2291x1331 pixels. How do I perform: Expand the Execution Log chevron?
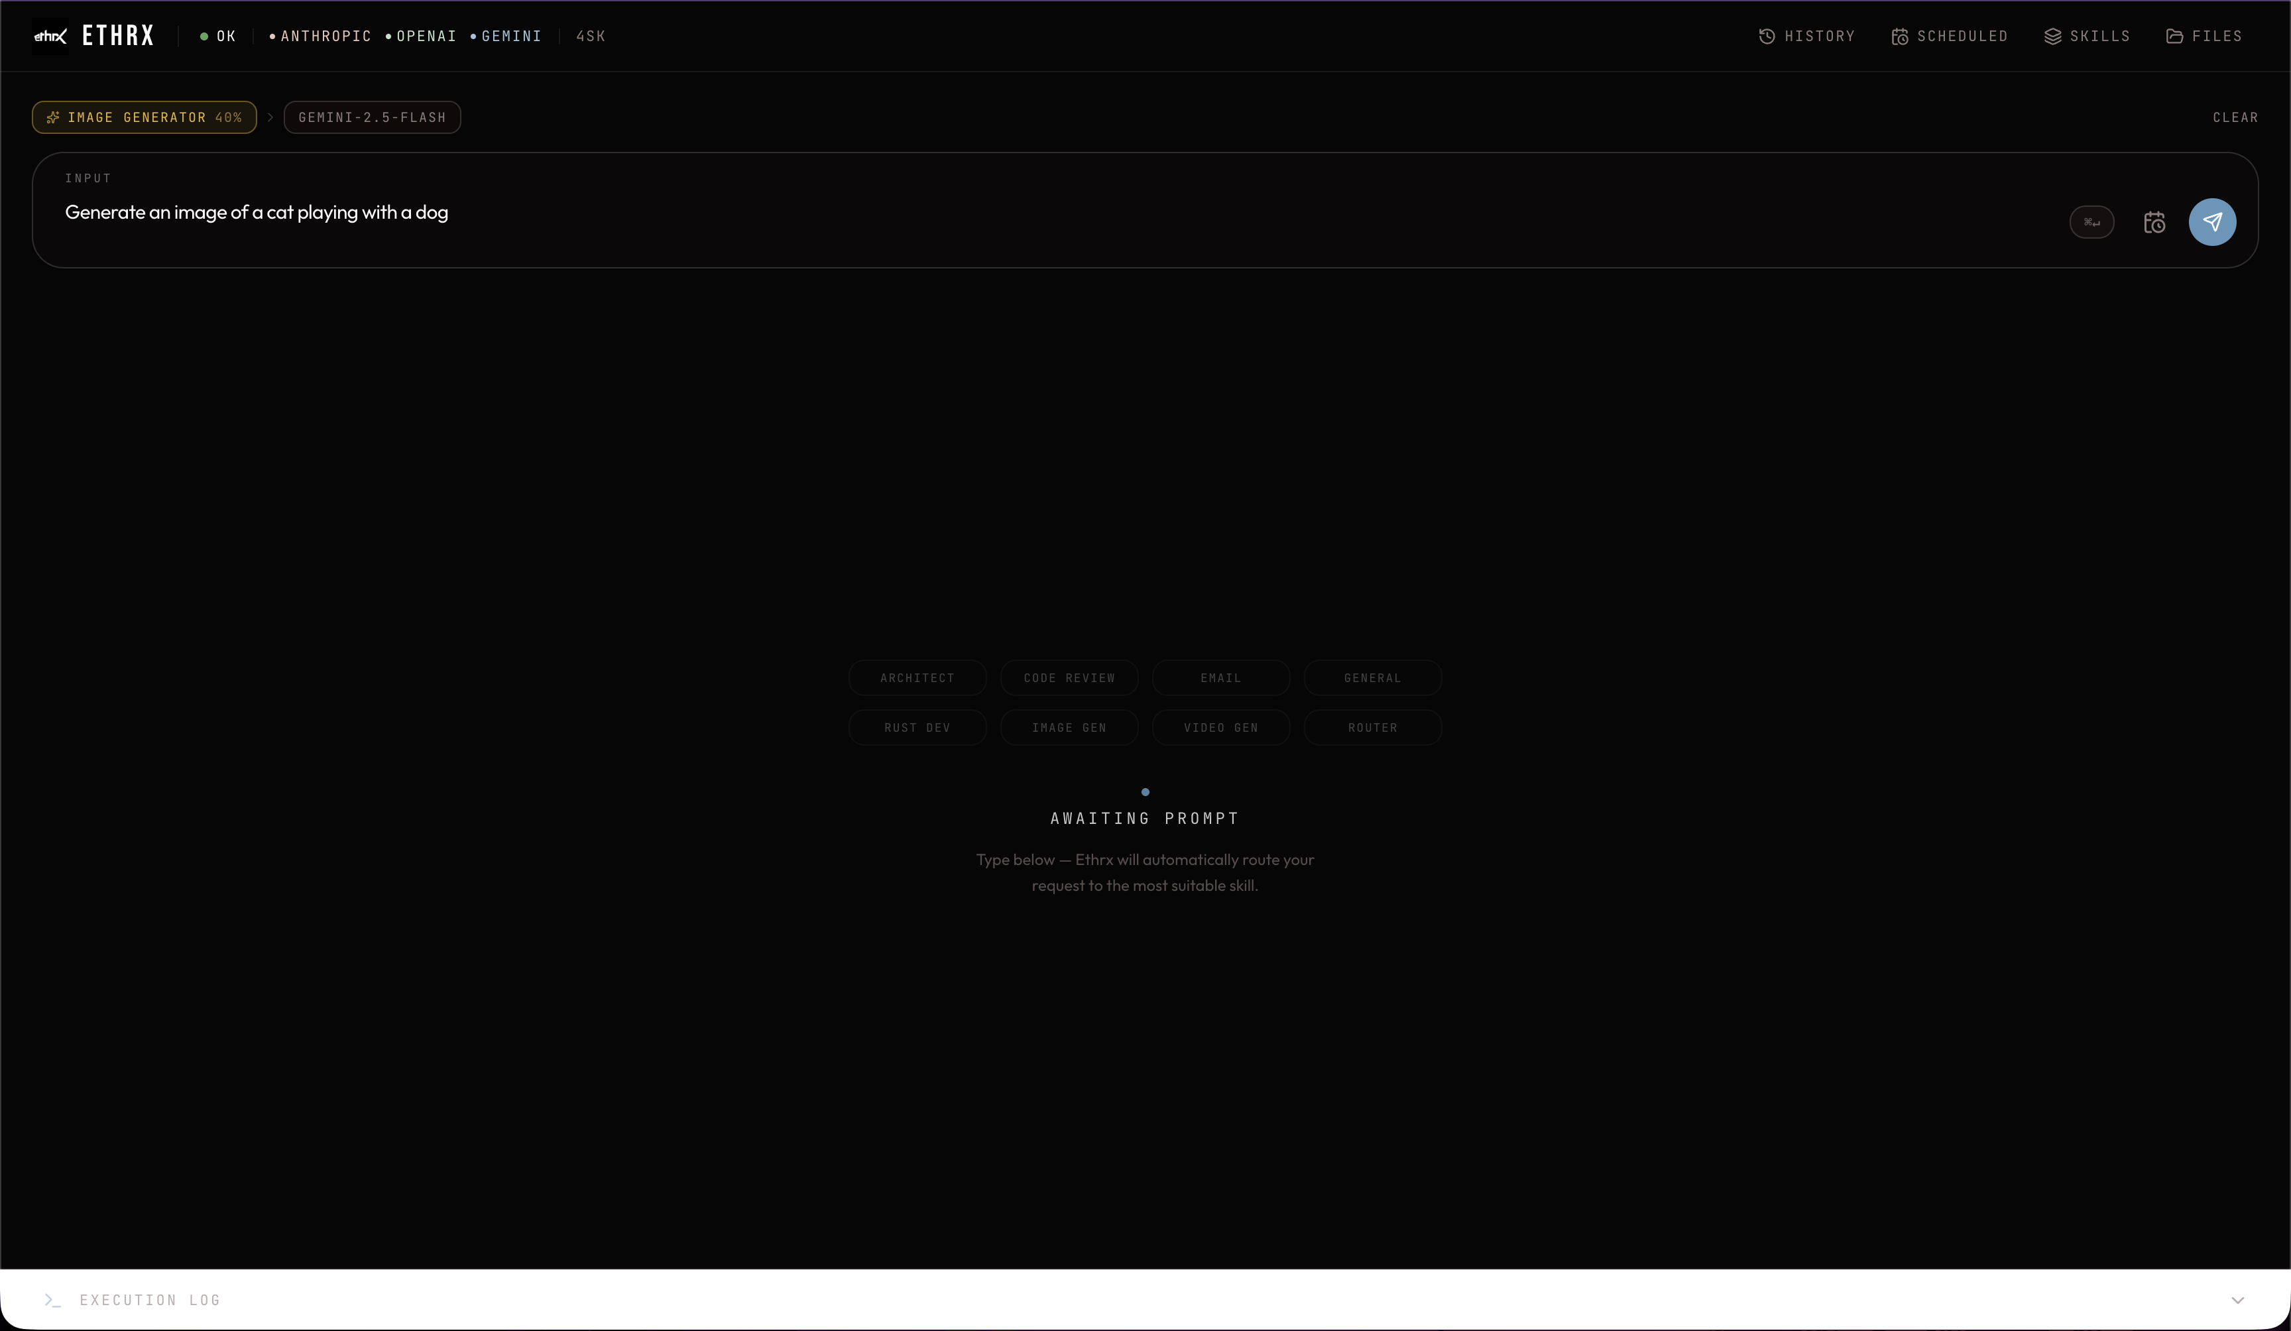click(2237, 1300)
